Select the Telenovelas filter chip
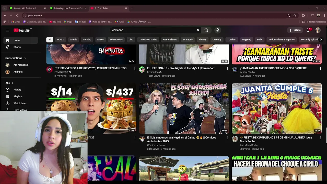The width and height of the screenshot is (327, 184). click(116, 40)
